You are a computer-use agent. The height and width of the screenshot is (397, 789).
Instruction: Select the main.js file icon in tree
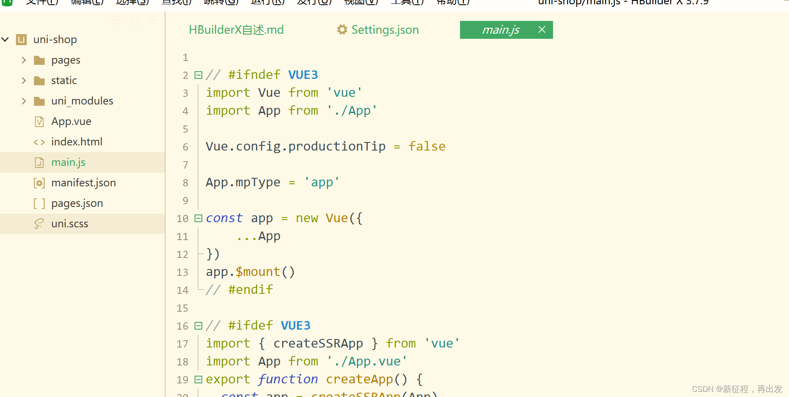(39, 162)
